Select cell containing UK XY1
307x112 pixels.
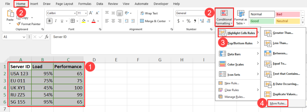[21, 88]
